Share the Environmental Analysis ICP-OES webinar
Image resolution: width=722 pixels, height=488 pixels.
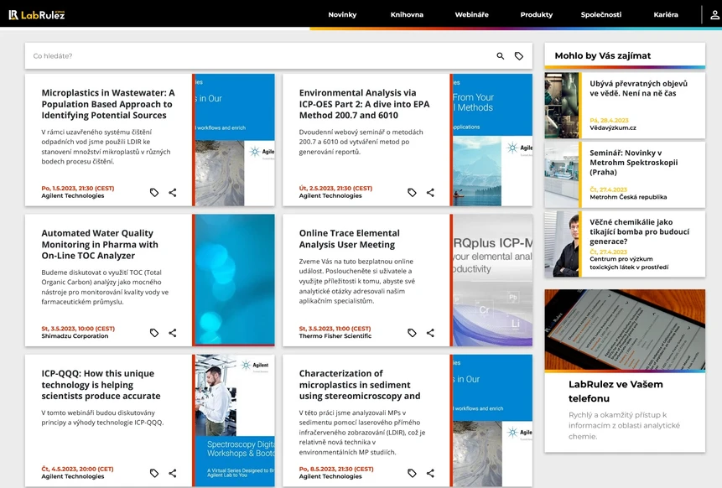pyautogui.click(x=430, y=193)
